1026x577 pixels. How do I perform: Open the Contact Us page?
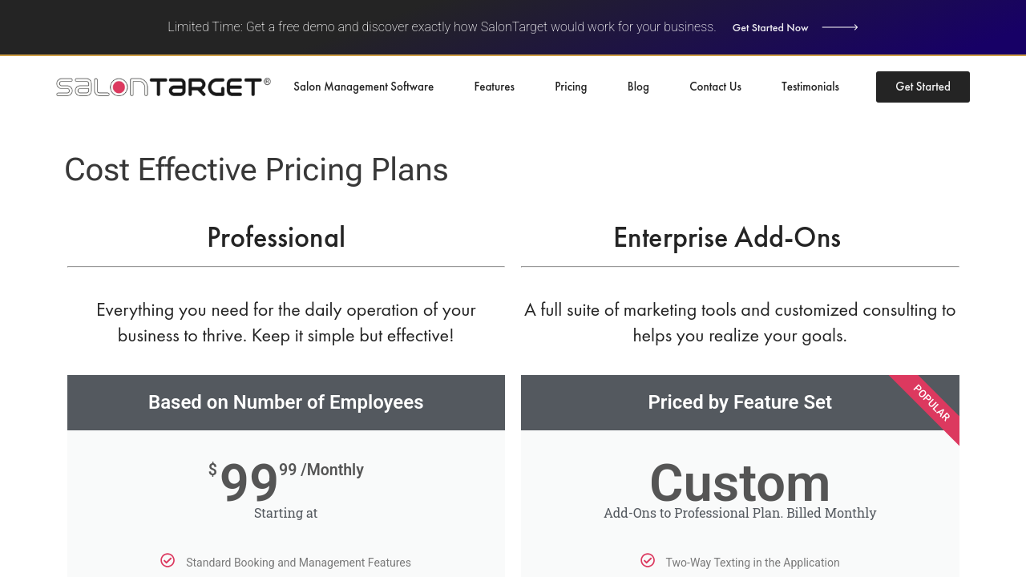[x=715, y=87]
